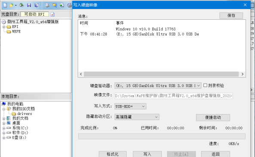This screenshot has width=255, height=157.
Task: Select the Windows 10 v10.0 Build 17763 log row
Action: (146, 29)
